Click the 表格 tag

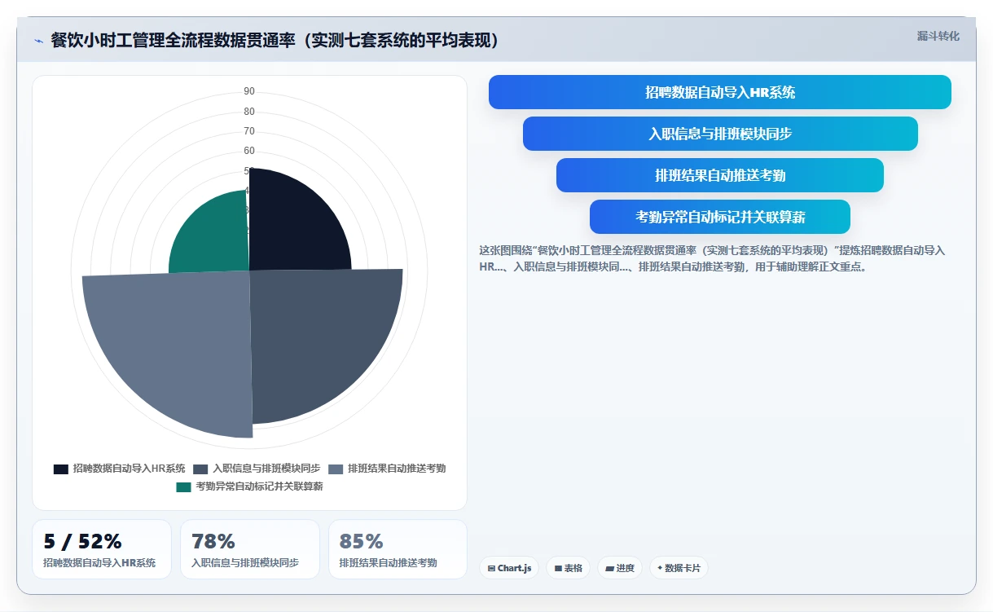[x=569, y=568]
